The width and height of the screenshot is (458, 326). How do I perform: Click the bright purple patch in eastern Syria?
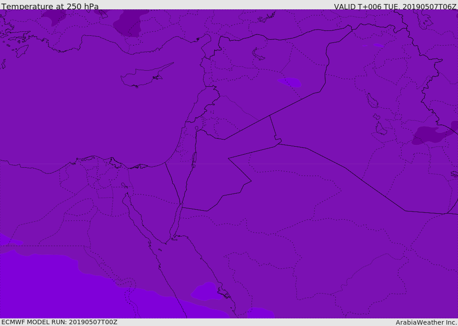[x=289, y=82]
